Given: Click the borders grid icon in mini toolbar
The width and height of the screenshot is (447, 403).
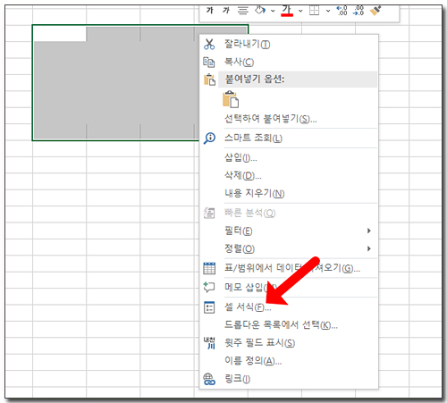Looking at the screenshot, I should [314, 11].
